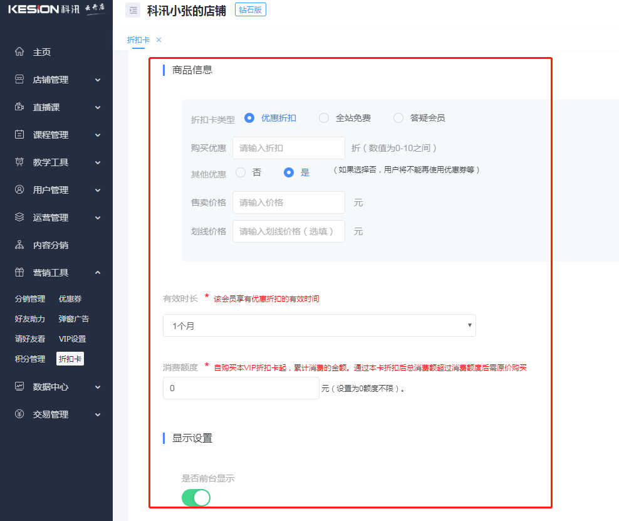Image resolution: width=619 pixels, height=521 pixels.
Task: Expand the 交易管理 menu chevron
Action: (98, 414)
